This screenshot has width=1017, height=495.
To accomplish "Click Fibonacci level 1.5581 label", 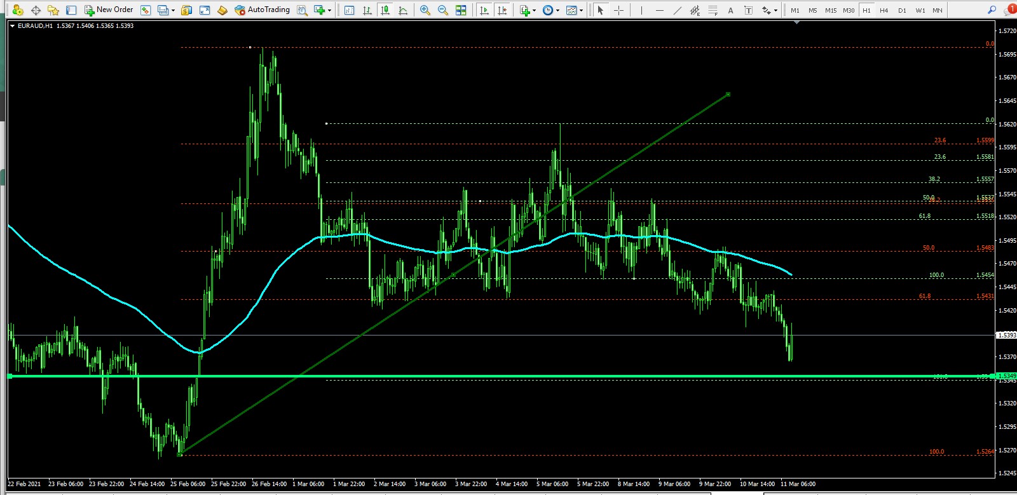I will click(x=985, y=157).
